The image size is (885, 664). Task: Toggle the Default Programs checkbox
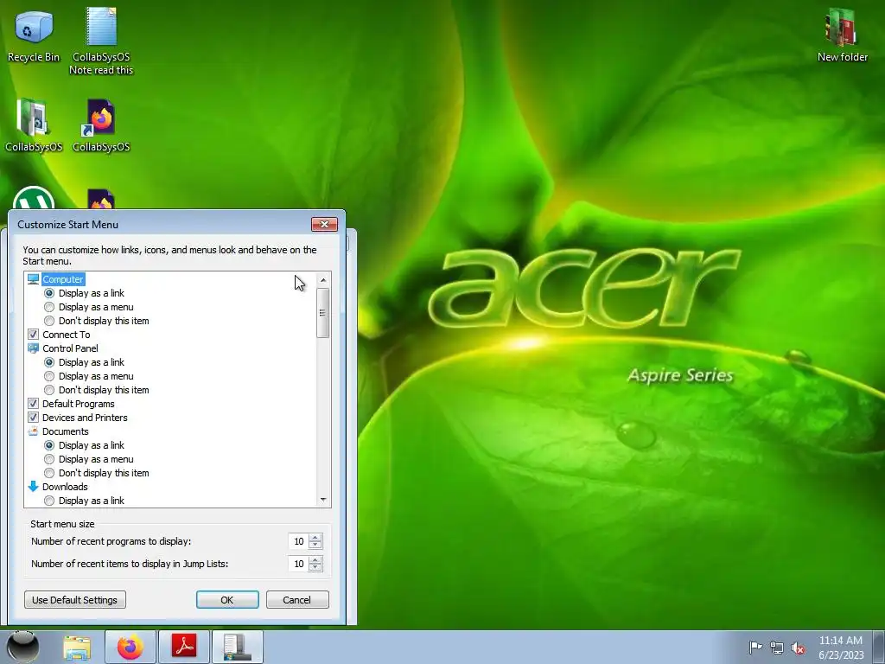pos(34,404)
